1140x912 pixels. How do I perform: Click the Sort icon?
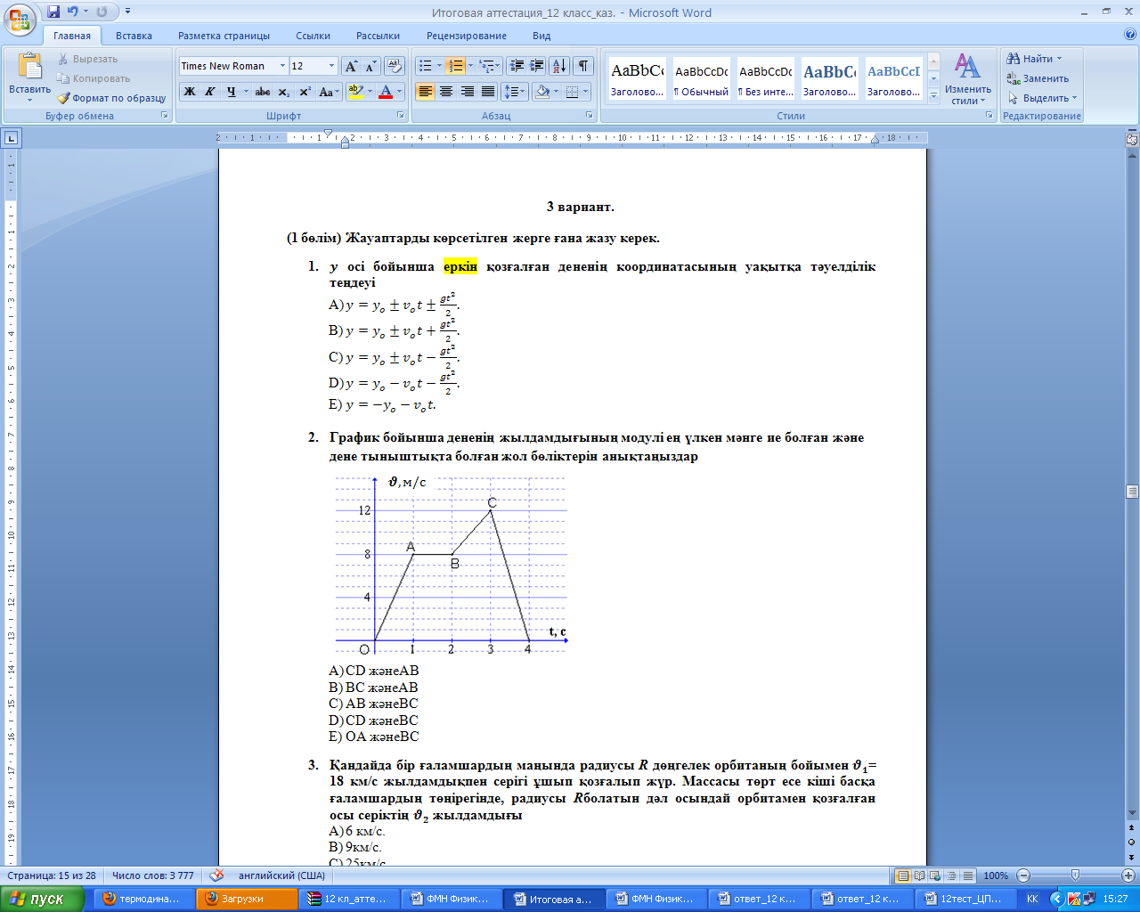tap(559, 66)
